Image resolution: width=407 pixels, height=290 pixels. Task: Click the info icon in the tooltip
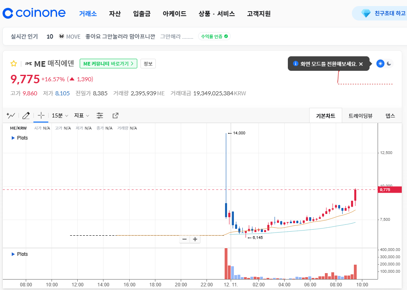295,64
